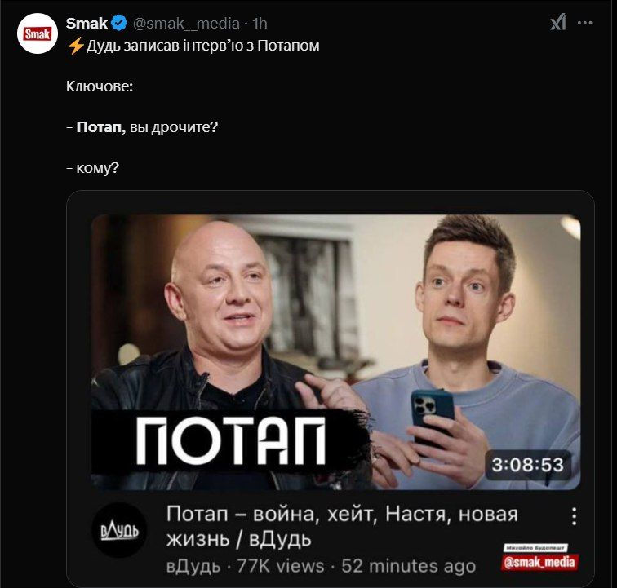Click the bold 'Потап' name in post

point(100,127)
